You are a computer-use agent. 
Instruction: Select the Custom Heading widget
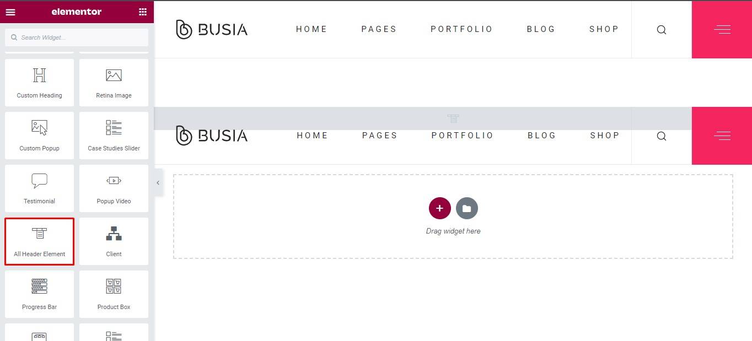(39, 83)
